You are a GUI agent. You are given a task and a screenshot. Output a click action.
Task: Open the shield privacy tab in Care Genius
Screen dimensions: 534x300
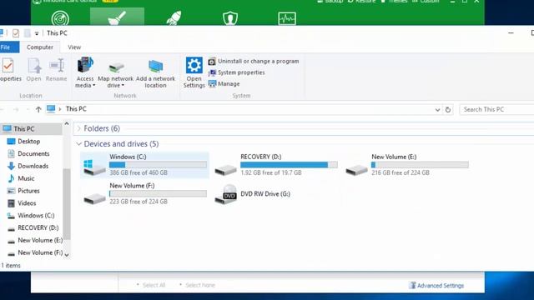click(x=230, y=18)
